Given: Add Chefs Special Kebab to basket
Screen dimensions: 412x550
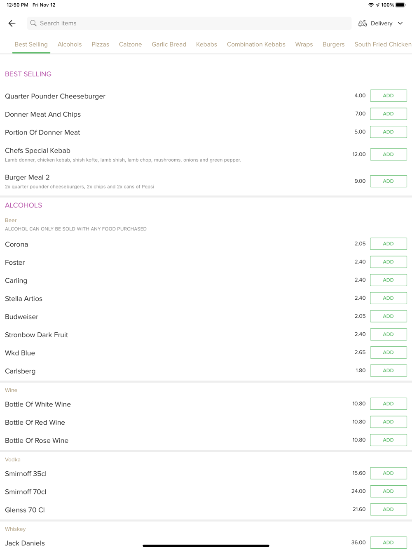Looking at the screenshot, I should 388,154.
